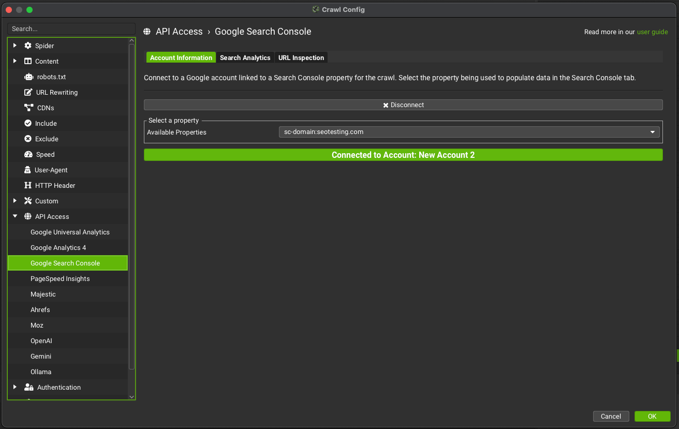Click the Exclude cross icon

28,139
